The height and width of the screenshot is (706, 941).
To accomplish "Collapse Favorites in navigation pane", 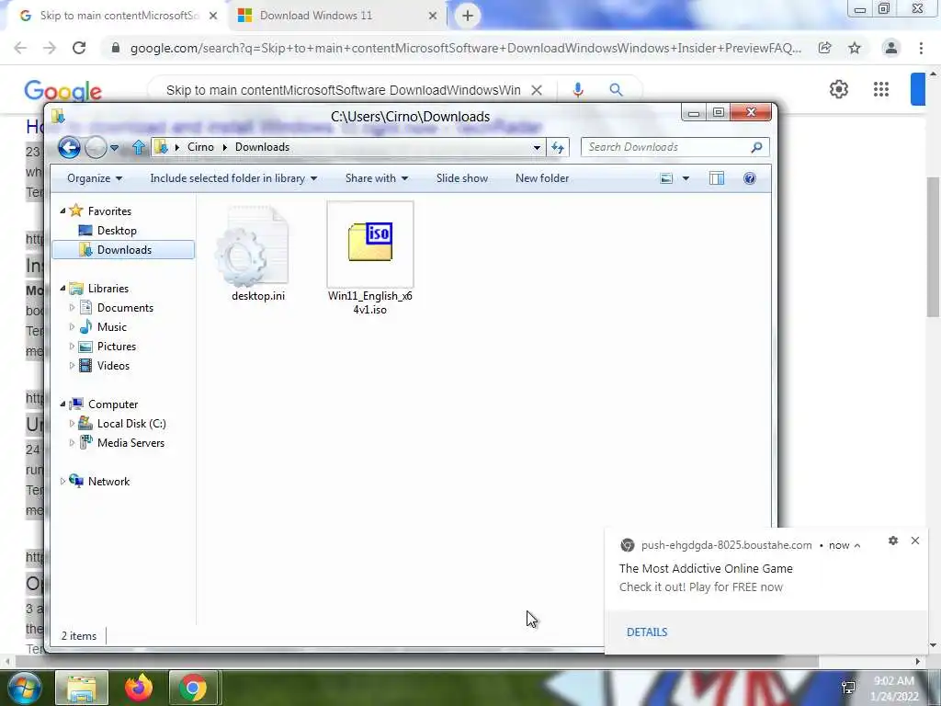I will pos(62,211).
